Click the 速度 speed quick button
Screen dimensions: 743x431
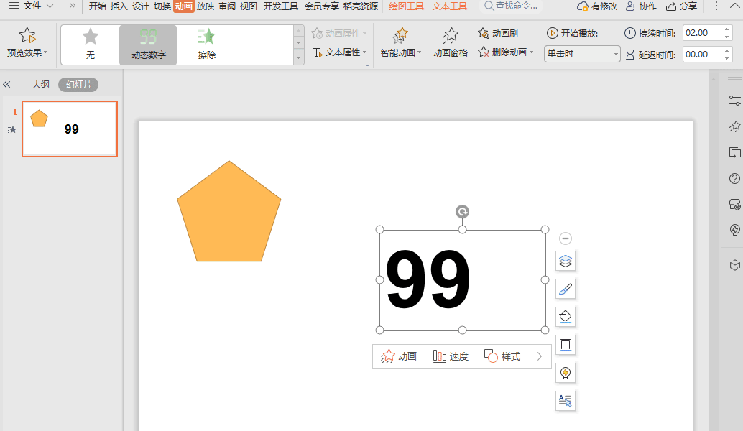451,356
